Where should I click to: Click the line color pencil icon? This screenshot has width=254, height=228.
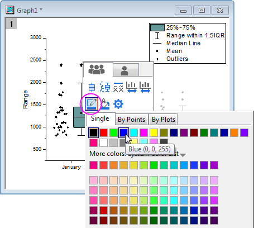(92, 104)
